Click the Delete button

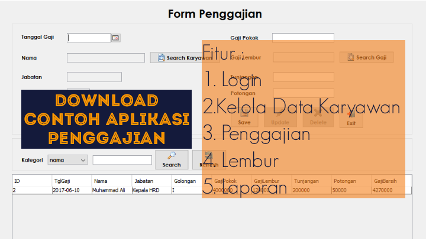[318, 117]
